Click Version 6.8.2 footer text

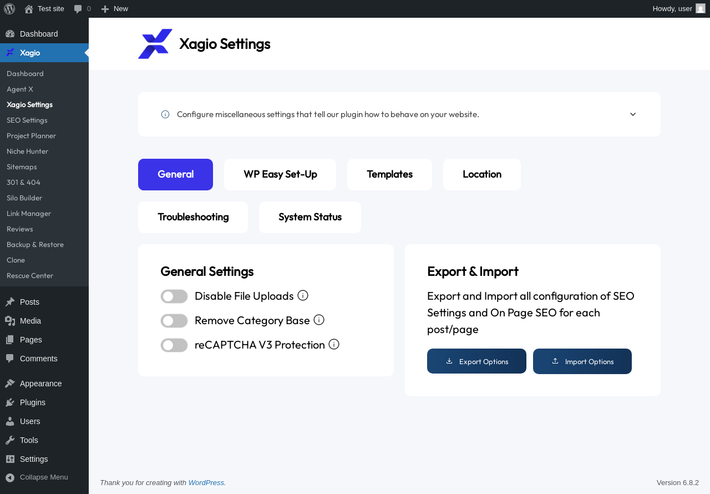tap(678, 483)
